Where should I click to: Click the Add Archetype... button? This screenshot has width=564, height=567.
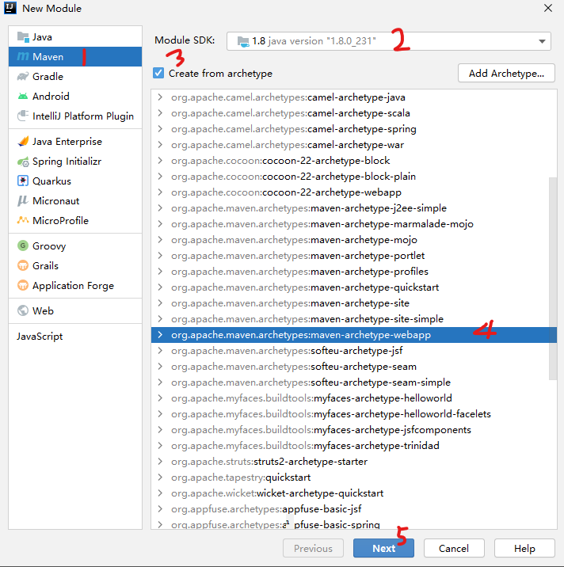[x=506, y=74]
